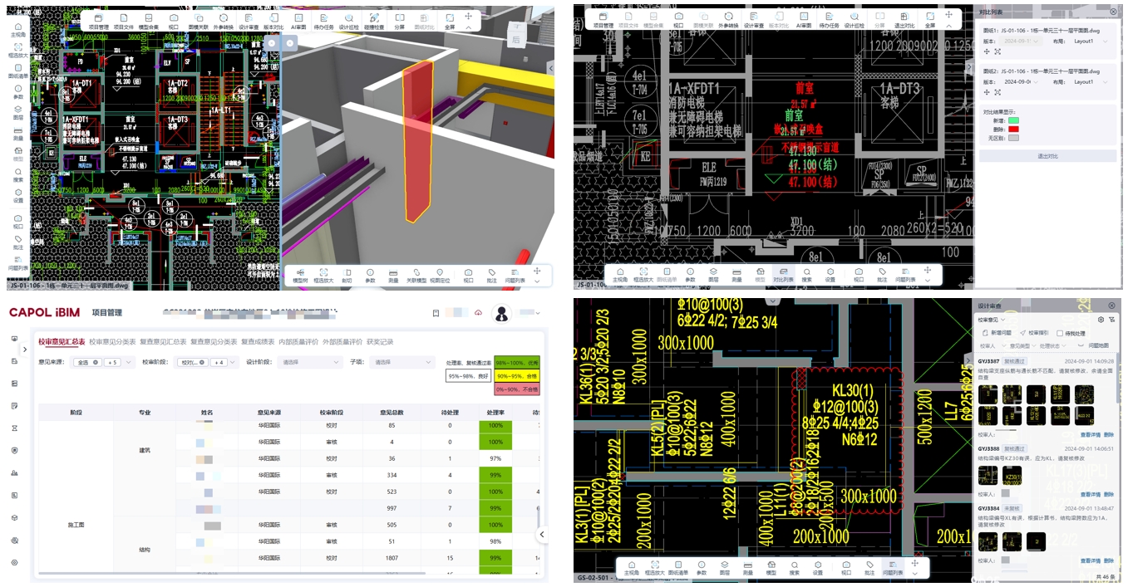1128x587 pixels.
Task: Enable the 待我处理 checkbox
Action: [1060, 333]
